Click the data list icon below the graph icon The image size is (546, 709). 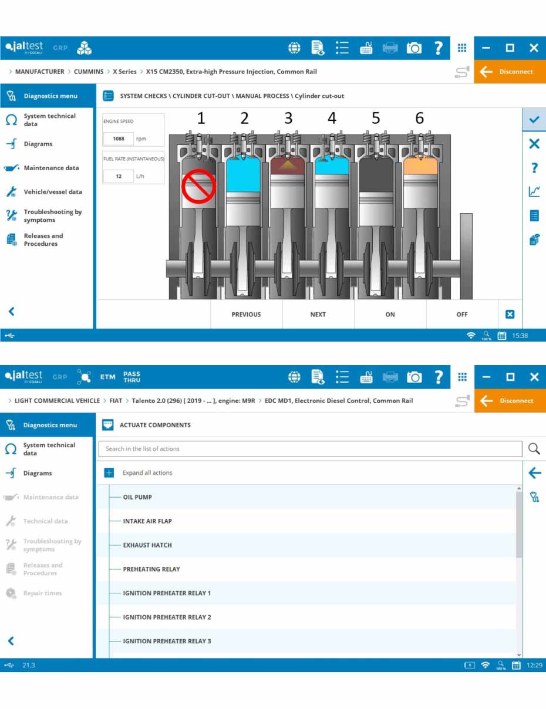(x=534, y=215)
